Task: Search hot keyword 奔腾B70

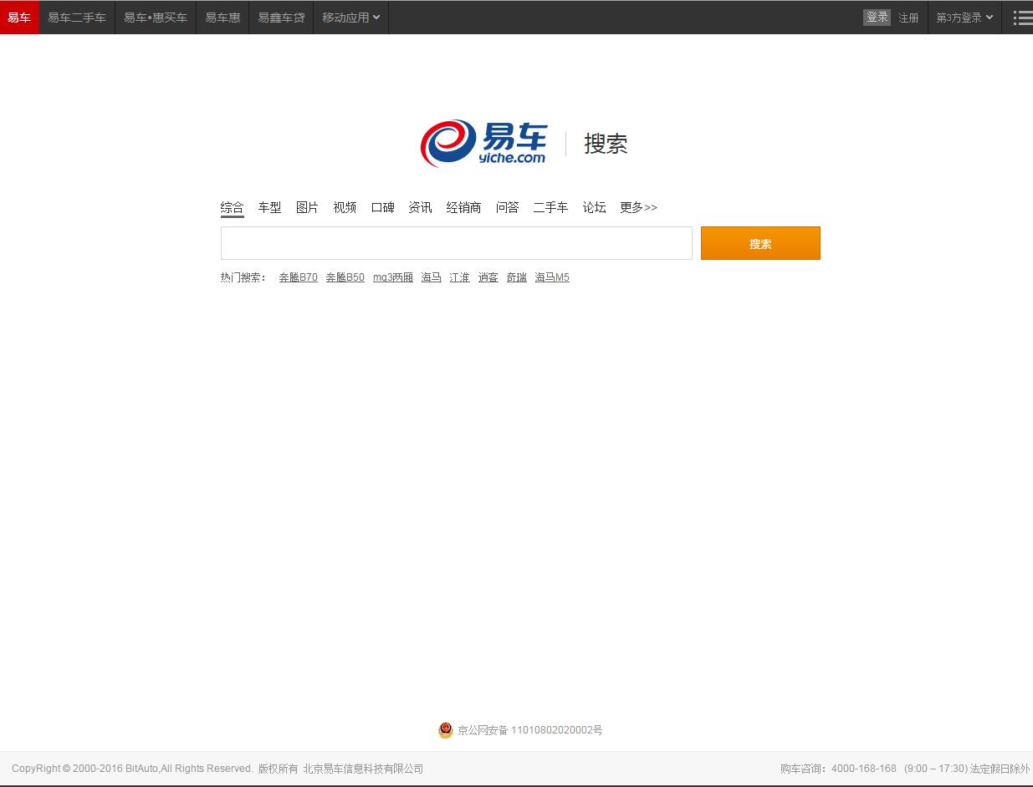Action: [299, 277]
